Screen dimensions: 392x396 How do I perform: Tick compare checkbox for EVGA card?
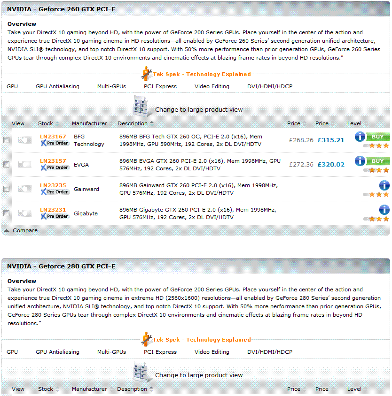pyautogui.click(x=6, y=165)
